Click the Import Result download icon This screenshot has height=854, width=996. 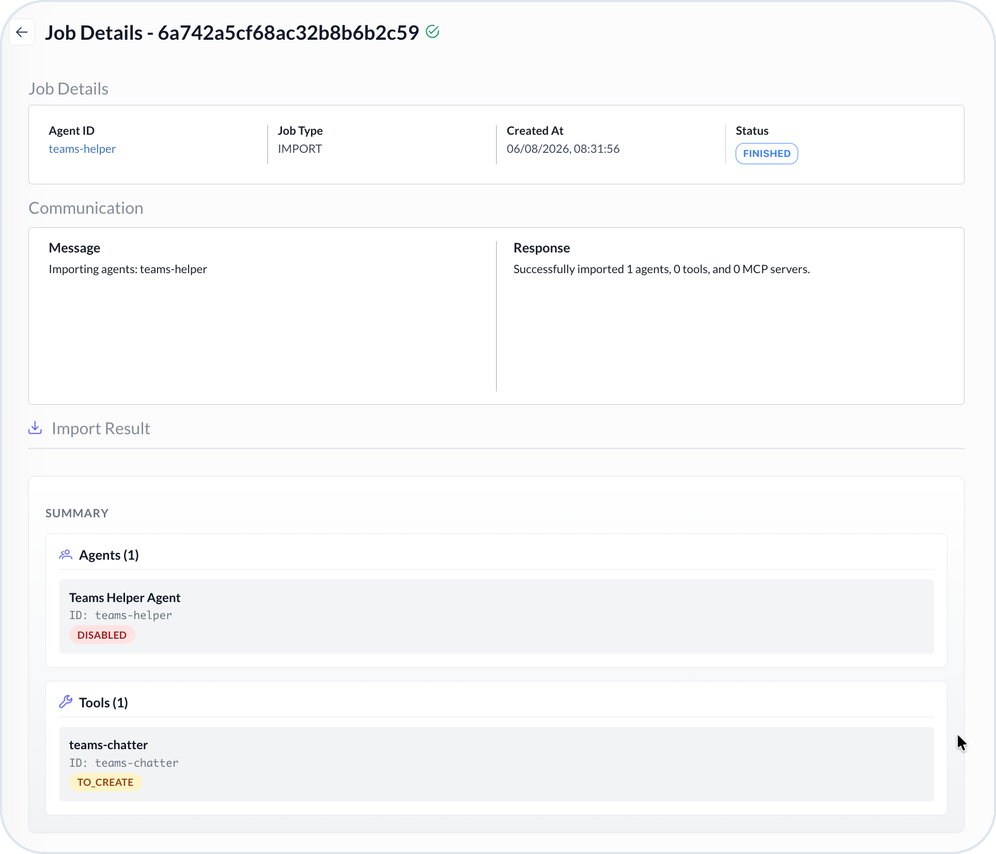point(35,428)
